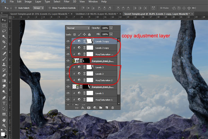The image size is (208, 139).
Task: Hide the Levels 3 copy layer
Action: 68,41
